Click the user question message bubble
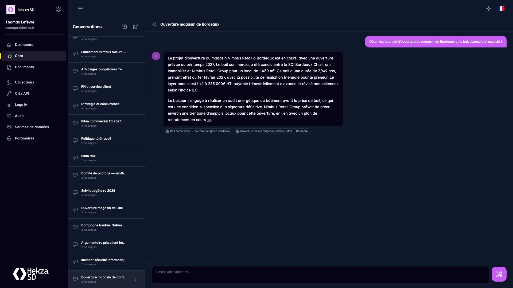This screenshot has width=513, height=288. [x=436, y=42]
